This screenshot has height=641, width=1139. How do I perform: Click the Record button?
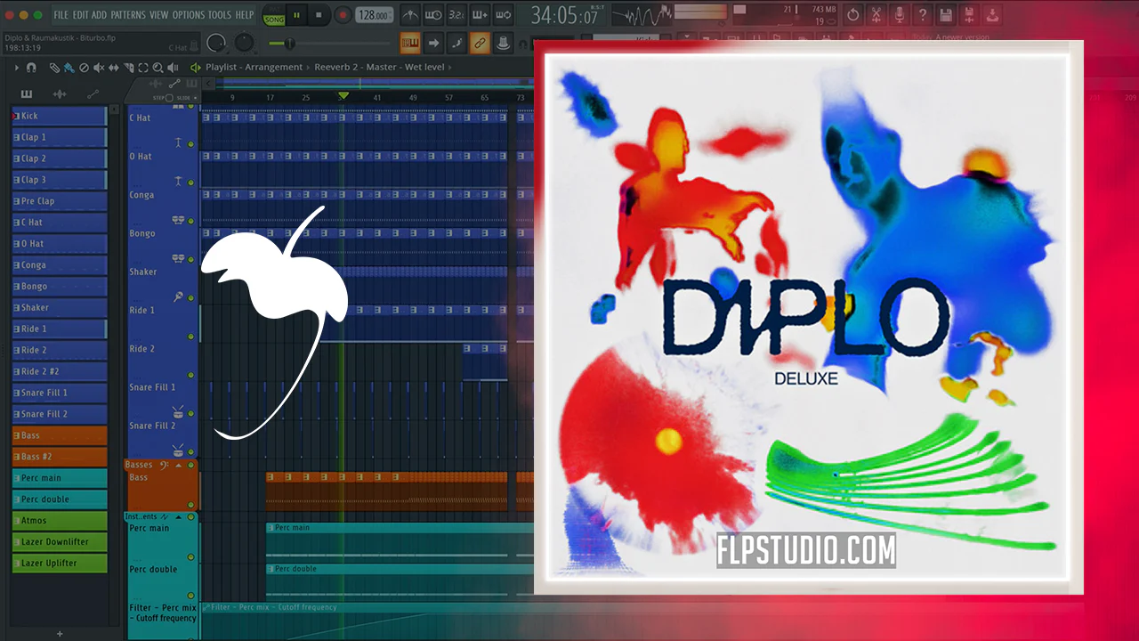pyautogui.click(x=342, y=15)
